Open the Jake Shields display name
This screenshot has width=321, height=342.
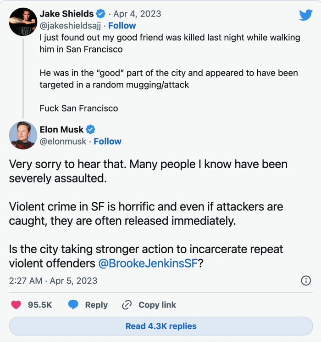(66, 14)
